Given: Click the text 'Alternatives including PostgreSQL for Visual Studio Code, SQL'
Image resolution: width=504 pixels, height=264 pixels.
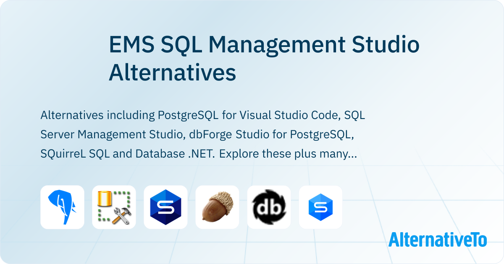Looking at the screenshot, I should point(203,115).
